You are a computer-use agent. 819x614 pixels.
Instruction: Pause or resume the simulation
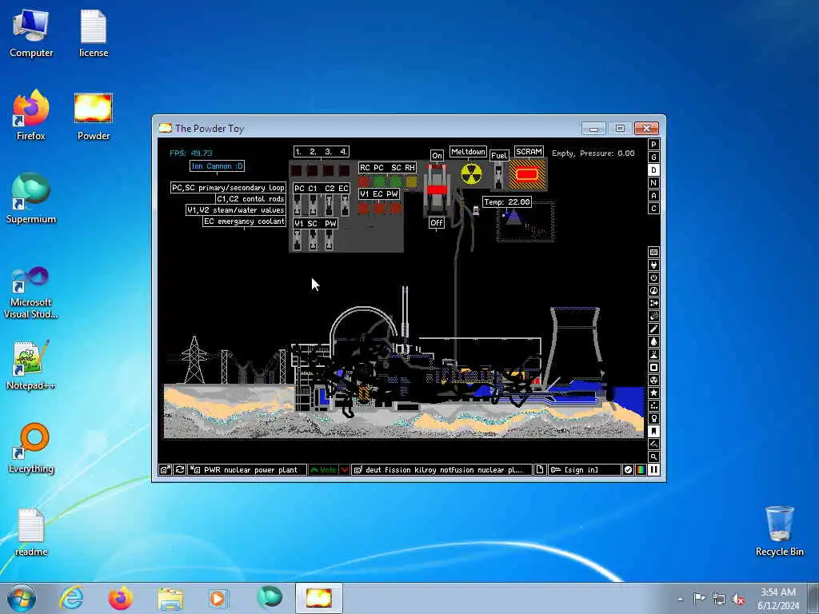point(653,469)
